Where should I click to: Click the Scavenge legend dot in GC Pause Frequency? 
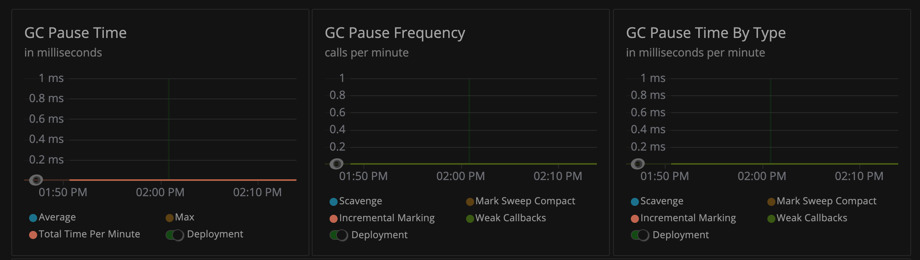click(334, 201)
